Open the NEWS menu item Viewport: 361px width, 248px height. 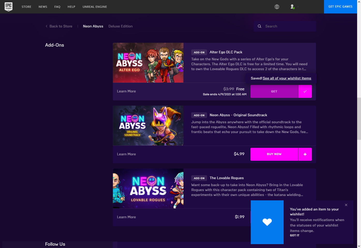(43, 7)
